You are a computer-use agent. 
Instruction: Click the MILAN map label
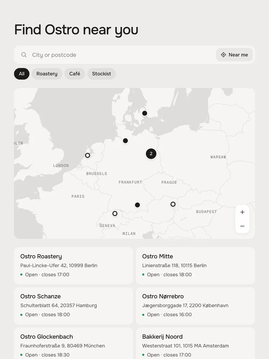[129, 234]
